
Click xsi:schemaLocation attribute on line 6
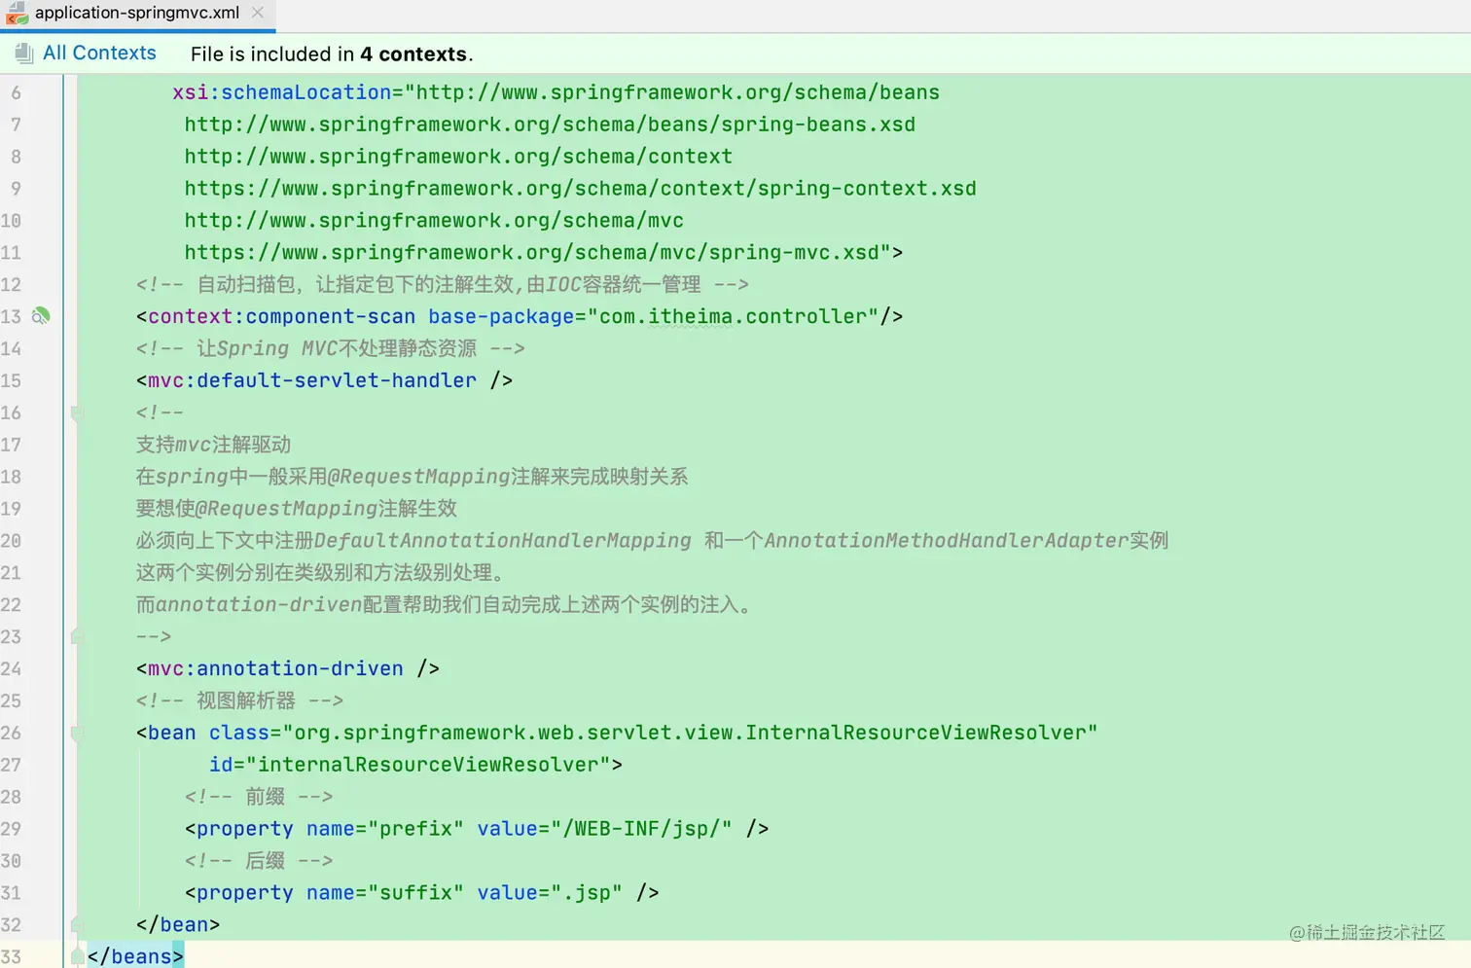pyautogui.click(x=281, y=92)
